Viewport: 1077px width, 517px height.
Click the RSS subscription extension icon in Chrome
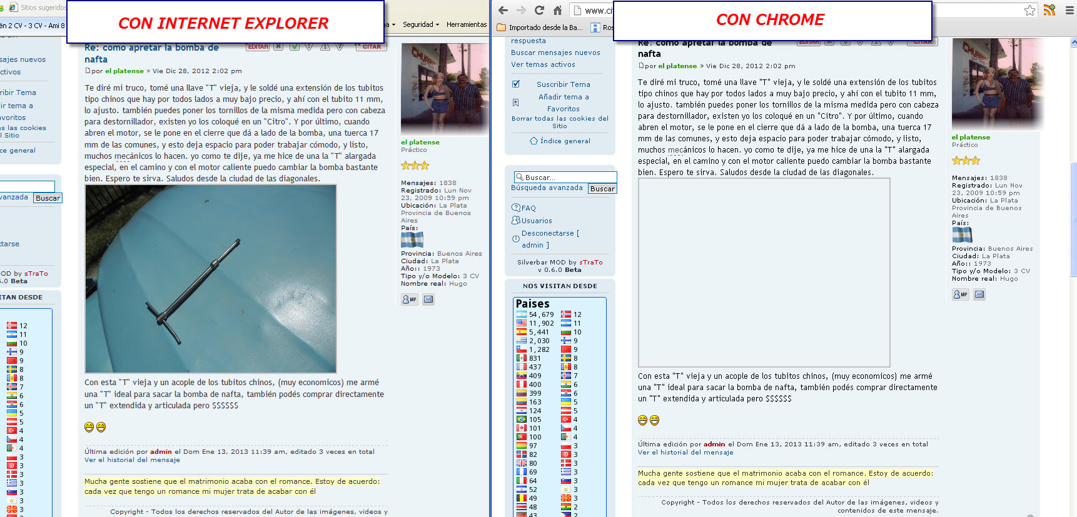point(1049,10)
